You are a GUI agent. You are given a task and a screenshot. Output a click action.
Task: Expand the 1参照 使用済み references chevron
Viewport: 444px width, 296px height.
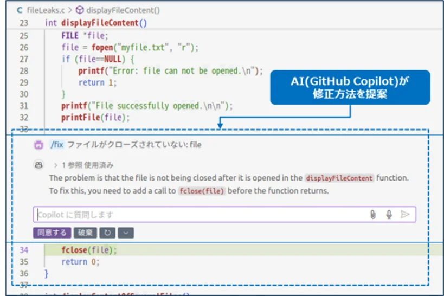55,165
